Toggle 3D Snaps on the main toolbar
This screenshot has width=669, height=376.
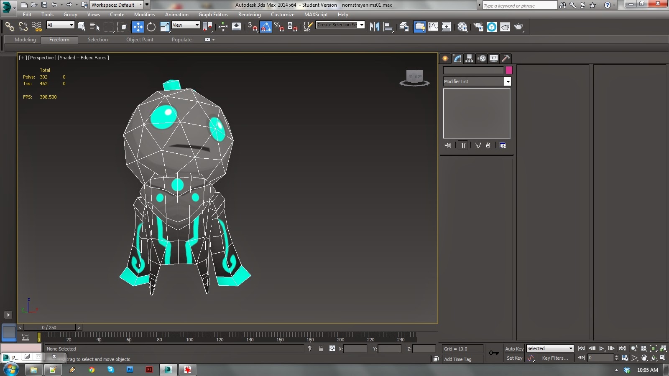(252, 27)
